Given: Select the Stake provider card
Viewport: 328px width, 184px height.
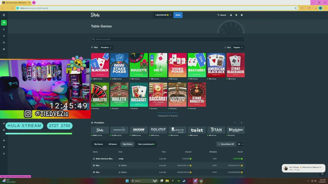Looking at the screenshot, I should 100,130.
